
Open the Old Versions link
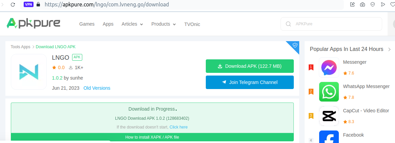(x=97, y=88)
